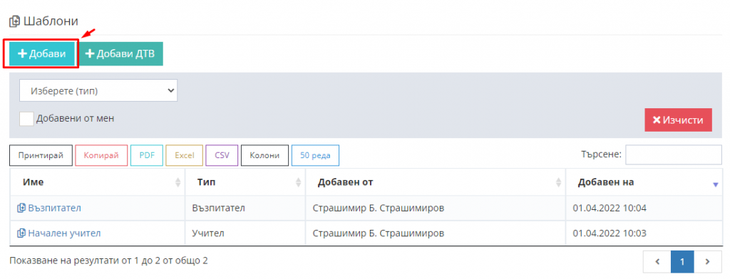Open the Възпитател template link
730x279 pixels.
point(54,209)
